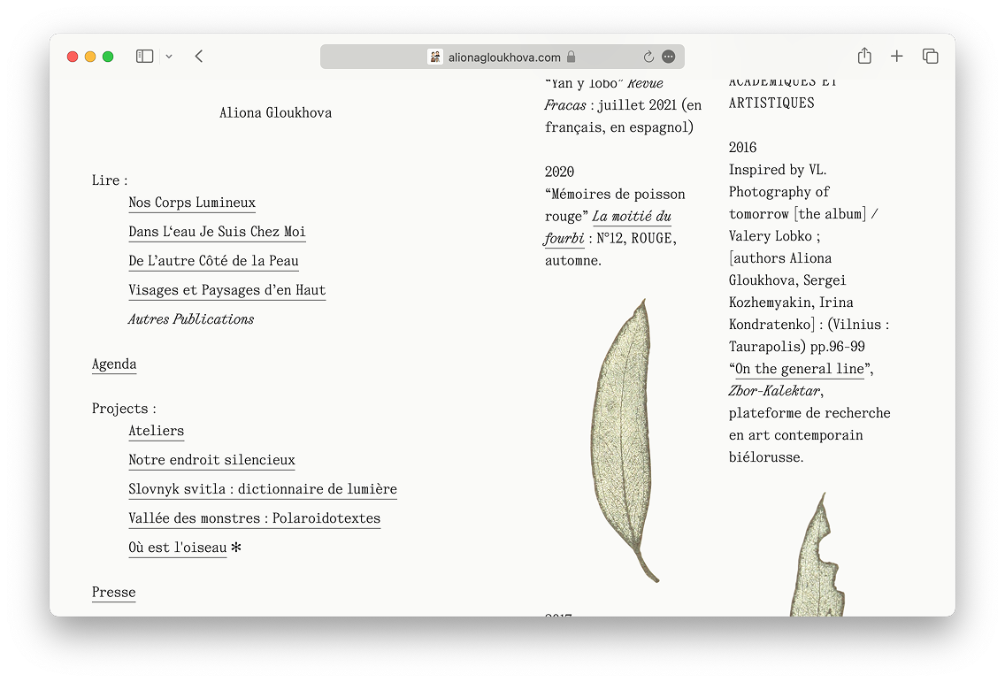Show the tab overview
This screenshot has width=1005, height=682.
(x=930, y=57)
